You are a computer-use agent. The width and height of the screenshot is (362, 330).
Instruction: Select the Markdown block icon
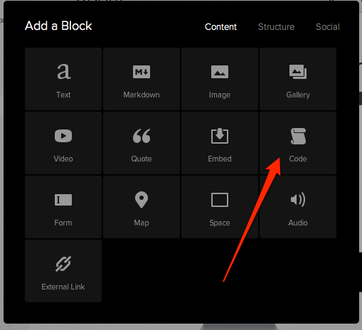(142, 72)
